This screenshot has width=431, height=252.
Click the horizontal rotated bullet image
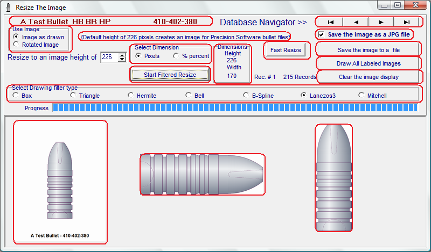(x=203, y=174)
